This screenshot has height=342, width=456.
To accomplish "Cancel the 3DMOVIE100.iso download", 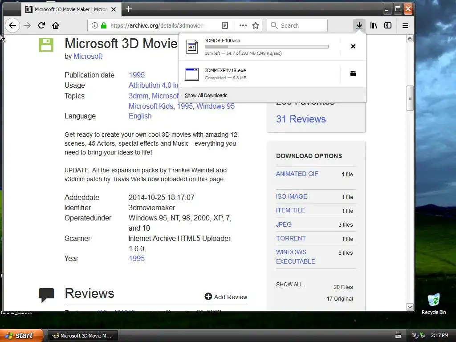I will click(353, 46).
